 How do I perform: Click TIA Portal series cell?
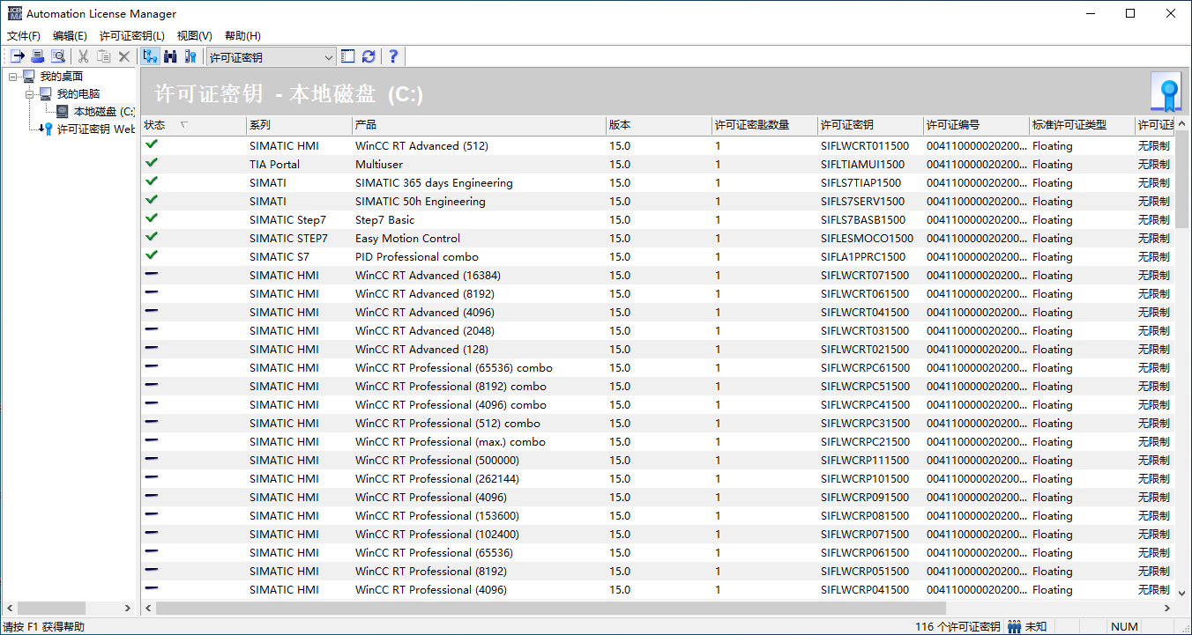(274, 165)
